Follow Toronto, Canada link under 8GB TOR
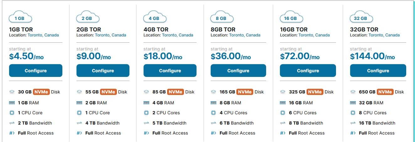Image resolution: width=415 pixels, height=142 pixels. (244, 35)
